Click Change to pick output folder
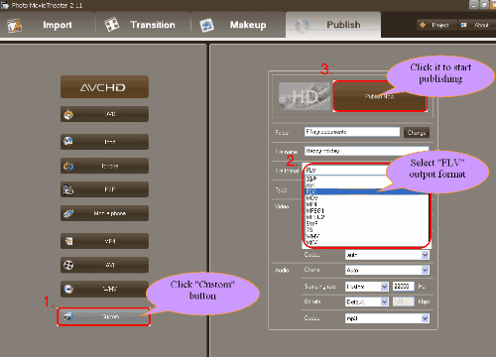496x357 pixels. coord(417,133)
